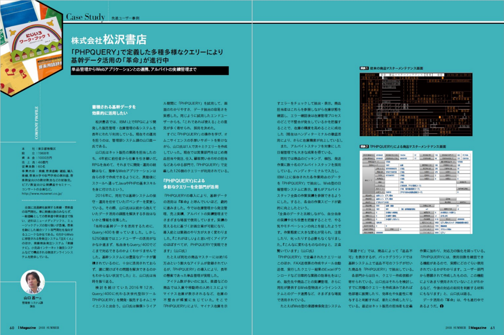Image resolution: width=504 pixels, height=335 pixels.
Task: Click the page number 60
Action: (12, 328)
